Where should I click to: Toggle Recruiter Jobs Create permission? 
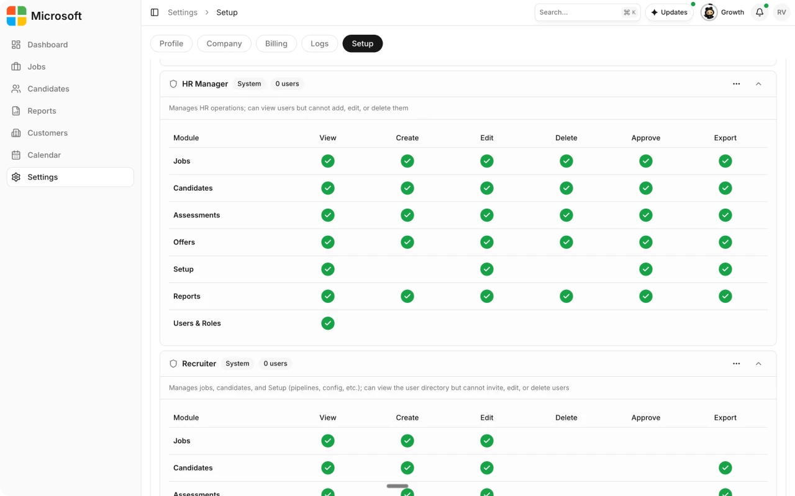pos(407,441)
